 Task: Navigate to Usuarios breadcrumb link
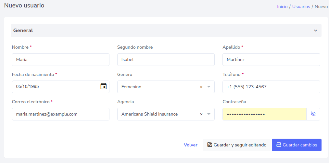(301, 6)
